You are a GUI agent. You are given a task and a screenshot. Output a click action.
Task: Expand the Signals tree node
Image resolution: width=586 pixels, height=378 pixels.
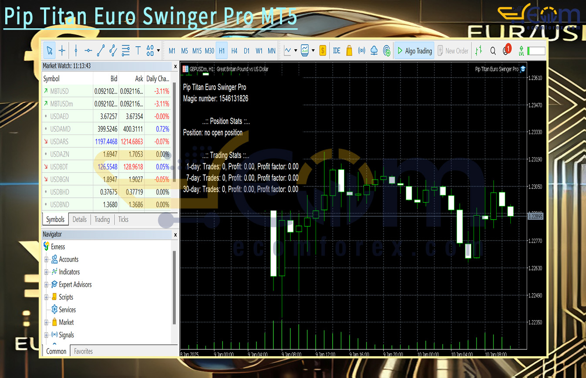(x=47, y=335)
